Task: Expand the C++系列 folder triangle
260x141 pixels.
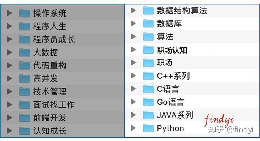Action: [x=134, y=76]
